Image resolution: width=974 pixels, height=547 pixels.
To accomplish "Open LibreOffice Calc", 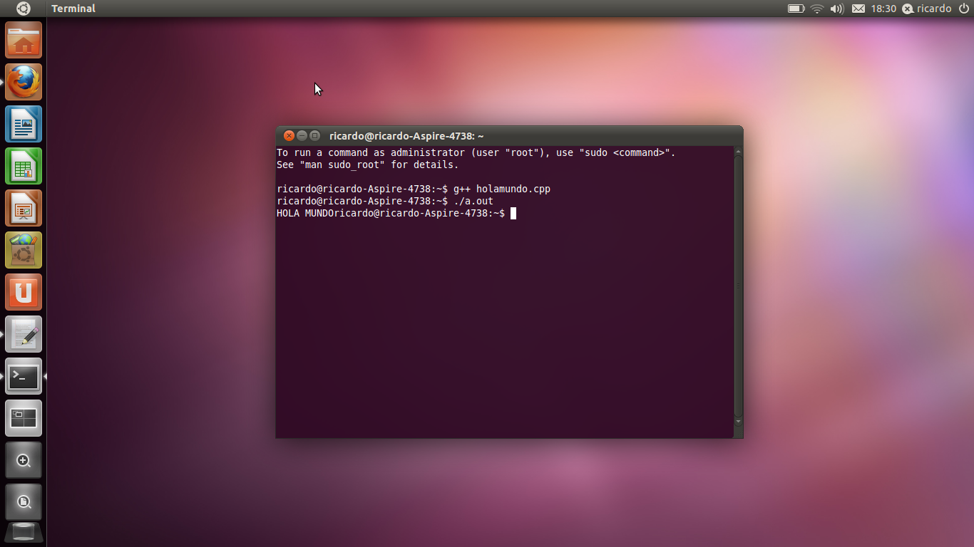I will click(x=24, y=165).
